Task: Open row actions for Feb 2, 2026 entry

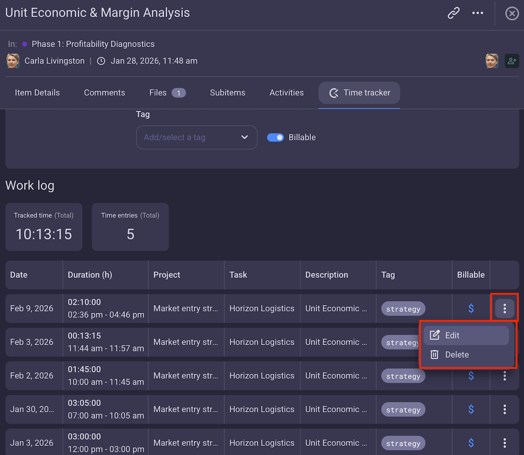Action: tap(504, 376)
